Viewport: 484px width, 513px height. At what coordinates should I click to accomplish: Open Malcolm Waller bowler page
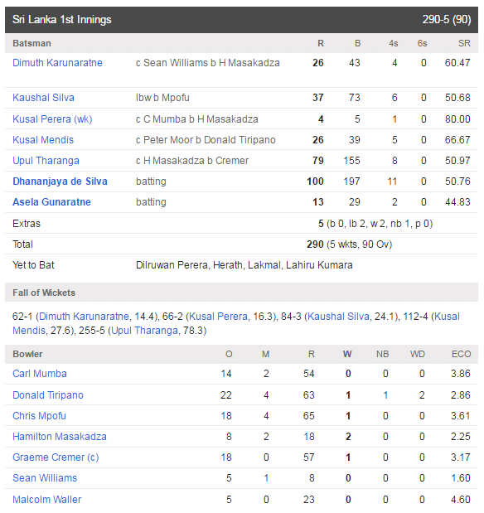pos(46,499)
